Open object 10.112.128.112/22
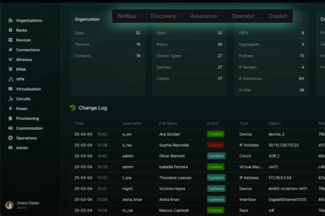 283,145
